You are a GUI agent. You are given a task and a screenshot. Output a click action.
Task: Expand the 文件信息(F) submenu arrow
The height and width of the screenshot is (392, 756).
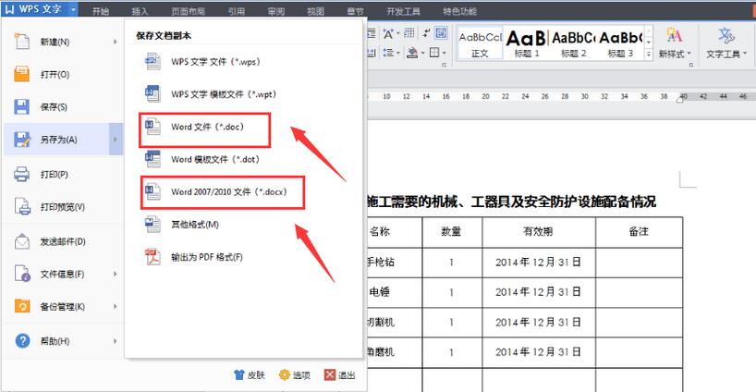[116, 274]
